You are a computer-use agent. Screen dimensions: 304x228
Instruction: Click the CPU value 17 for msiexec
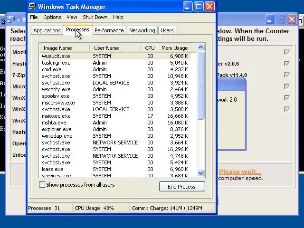pos(150,116)
